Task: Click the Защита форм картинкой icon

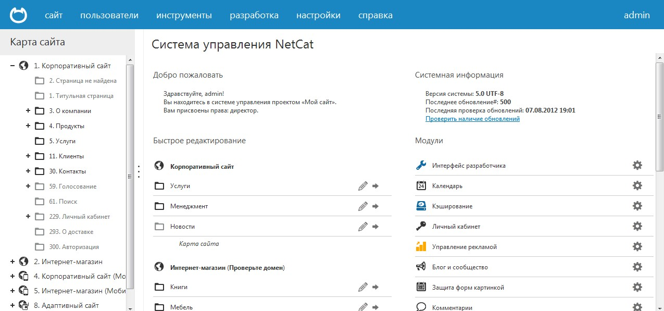Action: click(422, 287)
